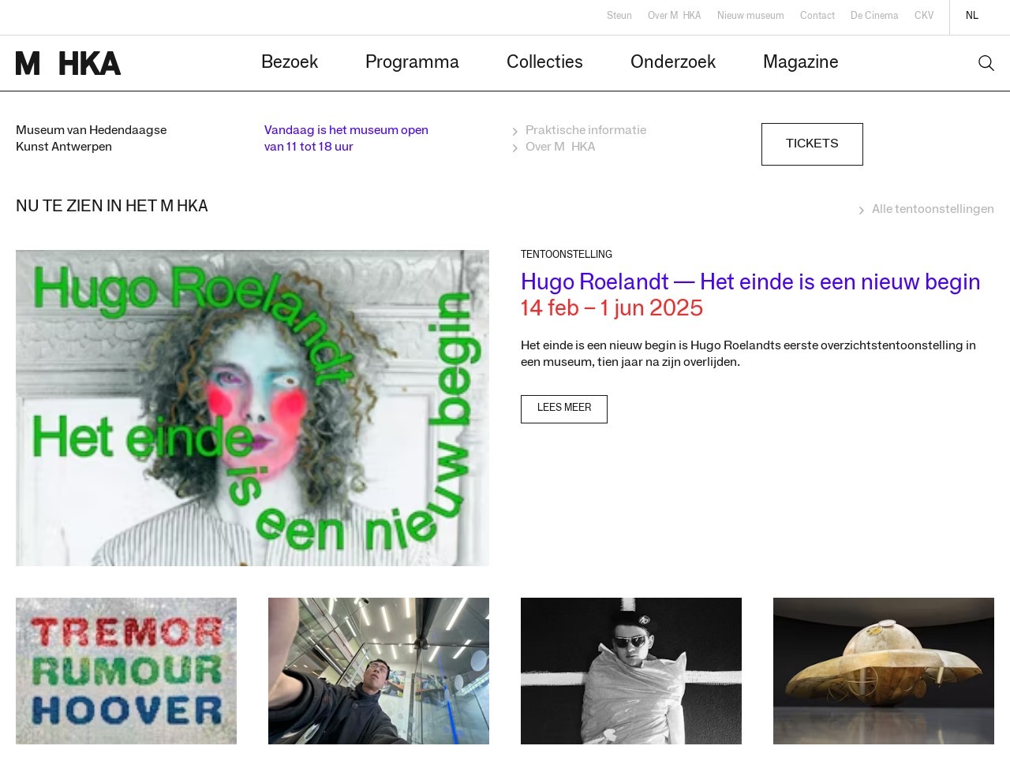Open the Hugo Roelandt poster image
1010x757 pixels.
point(252,408)
